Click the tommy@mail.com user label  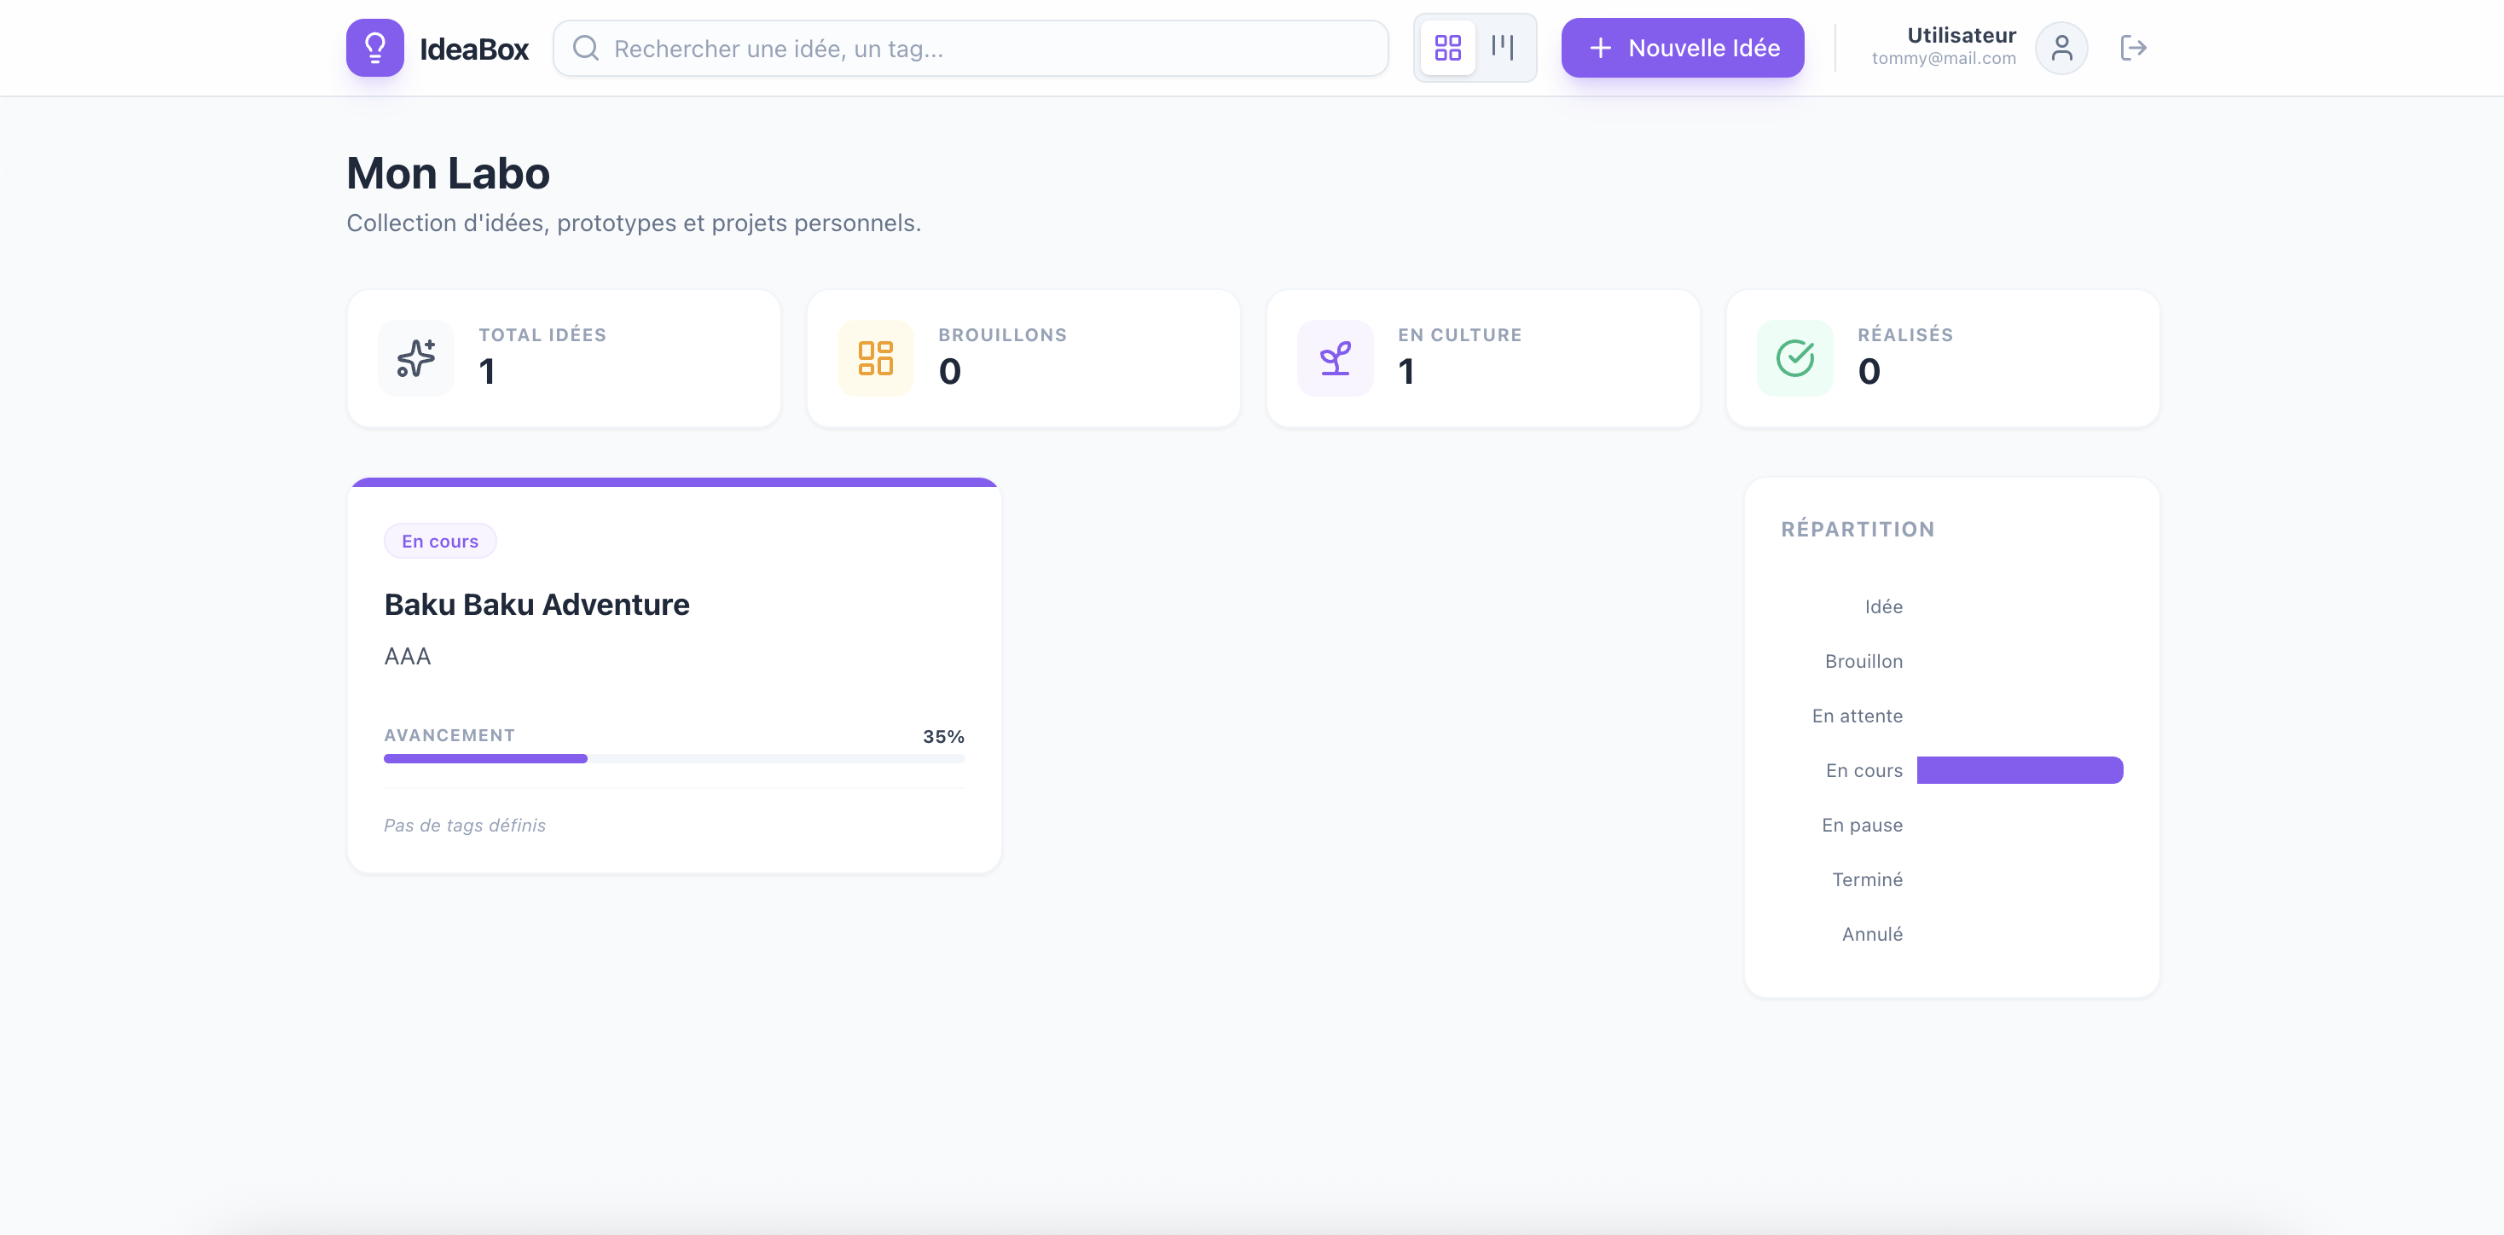point(1943,58)
